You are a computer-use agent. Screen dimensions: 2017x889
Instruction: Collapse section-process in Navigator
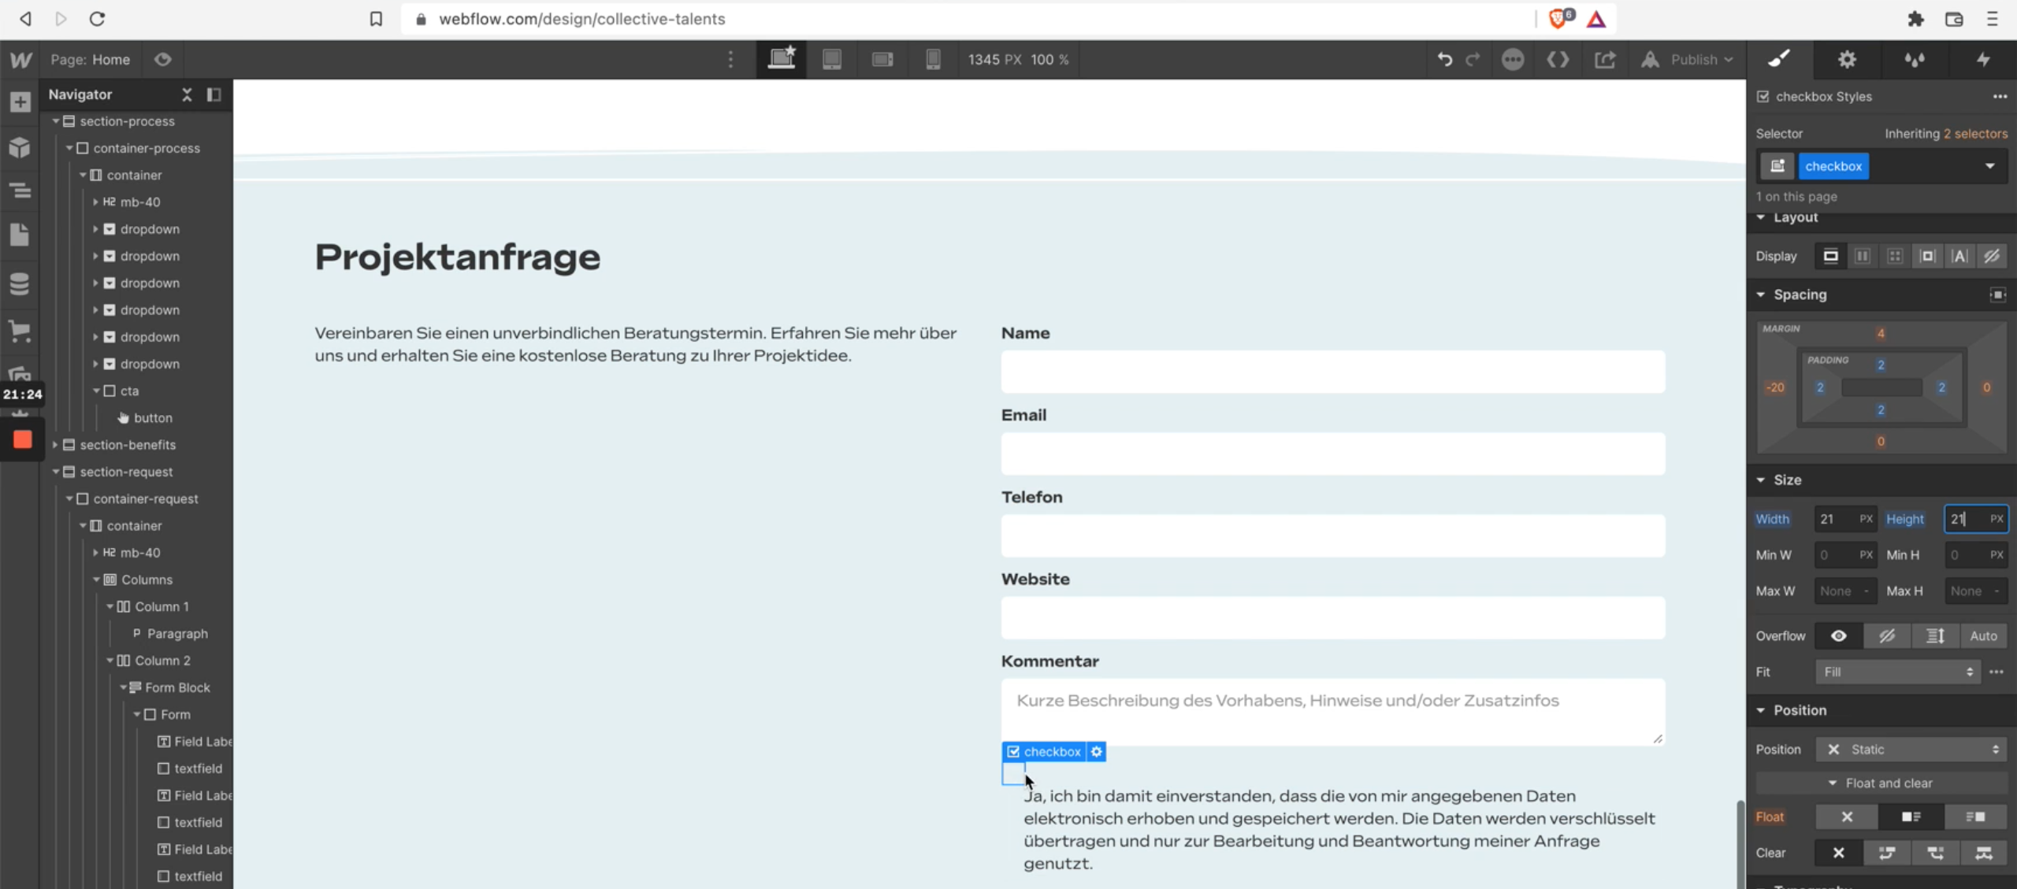tap(56, 121)
